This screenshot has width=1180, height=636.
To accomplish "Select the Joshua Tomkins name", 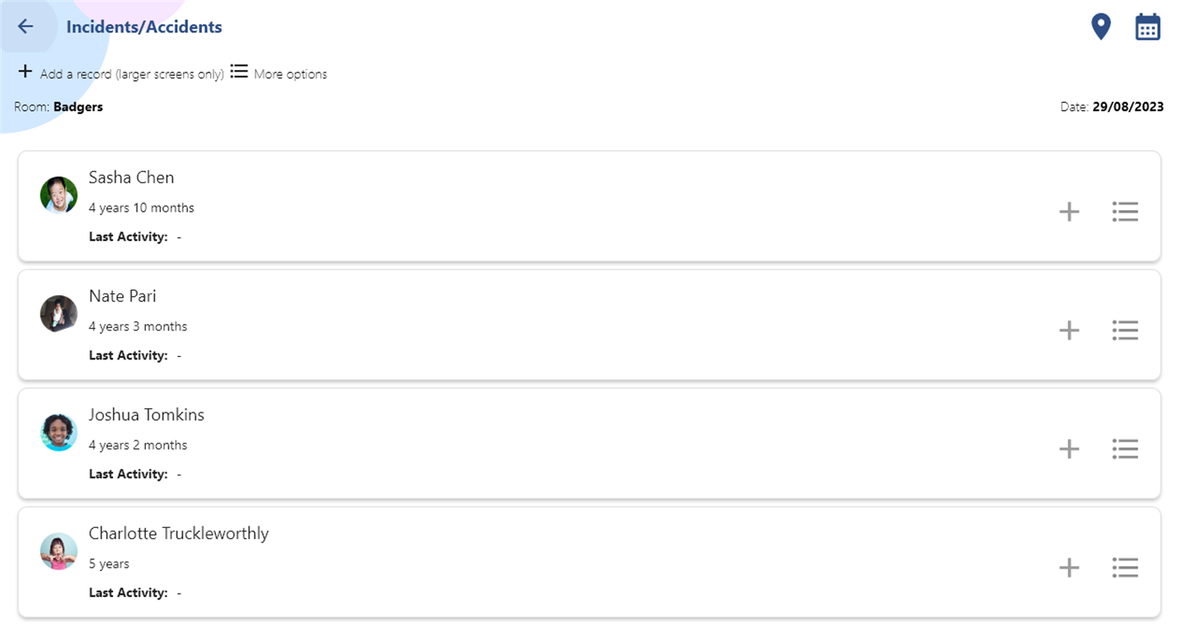I will coord(147,415).
